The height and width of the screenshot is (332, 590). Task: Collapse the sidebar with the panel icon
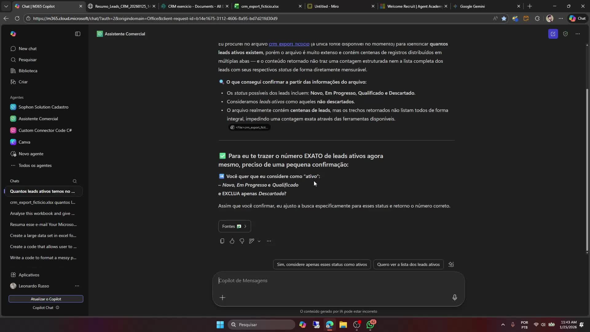[77, 34]
